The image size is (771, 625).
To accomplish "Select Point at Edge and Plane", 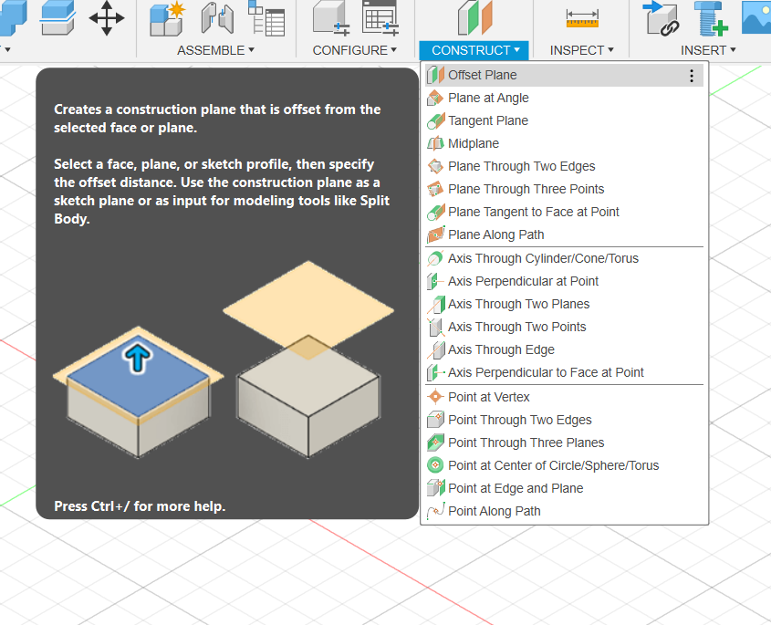I will point(564,488).
